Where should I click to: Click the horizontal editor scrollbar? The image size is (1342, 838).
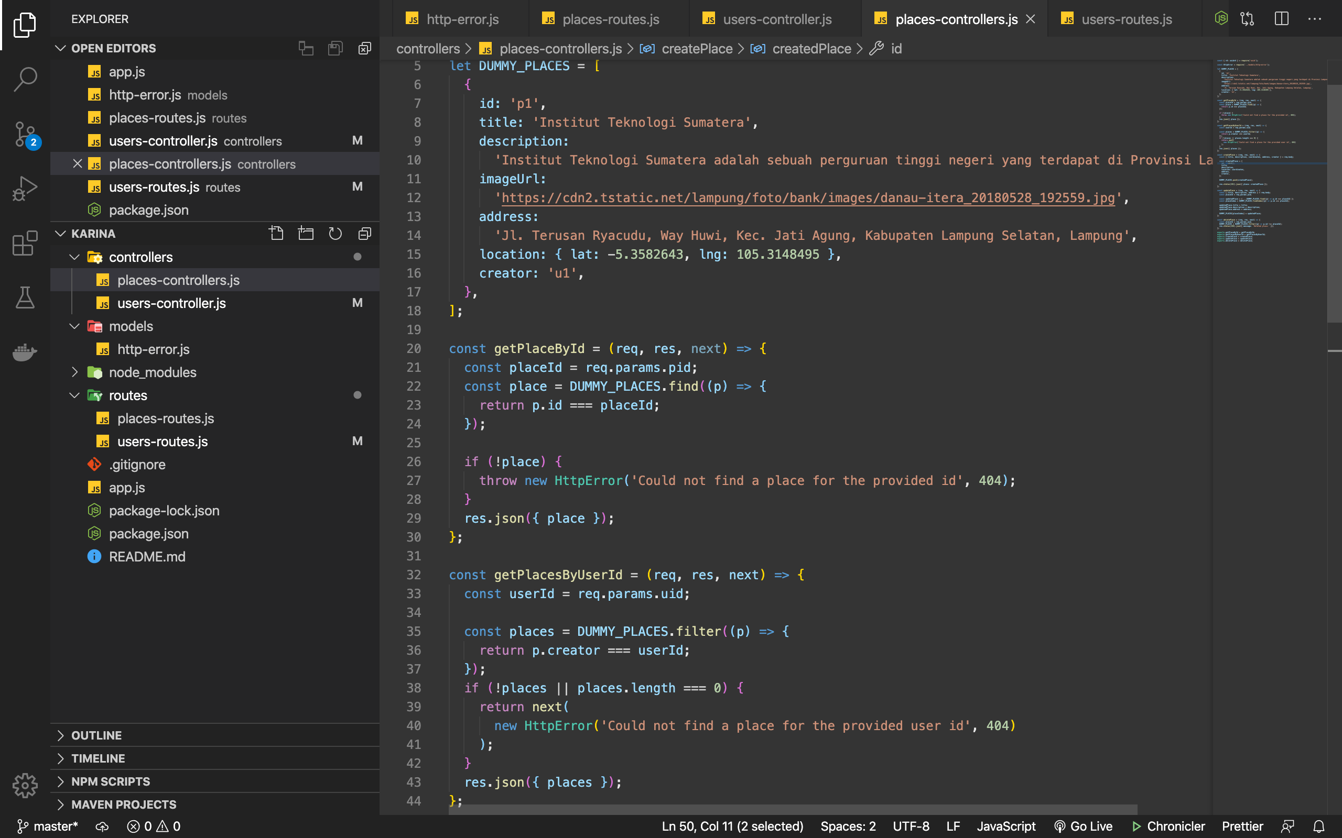[793, 810]
